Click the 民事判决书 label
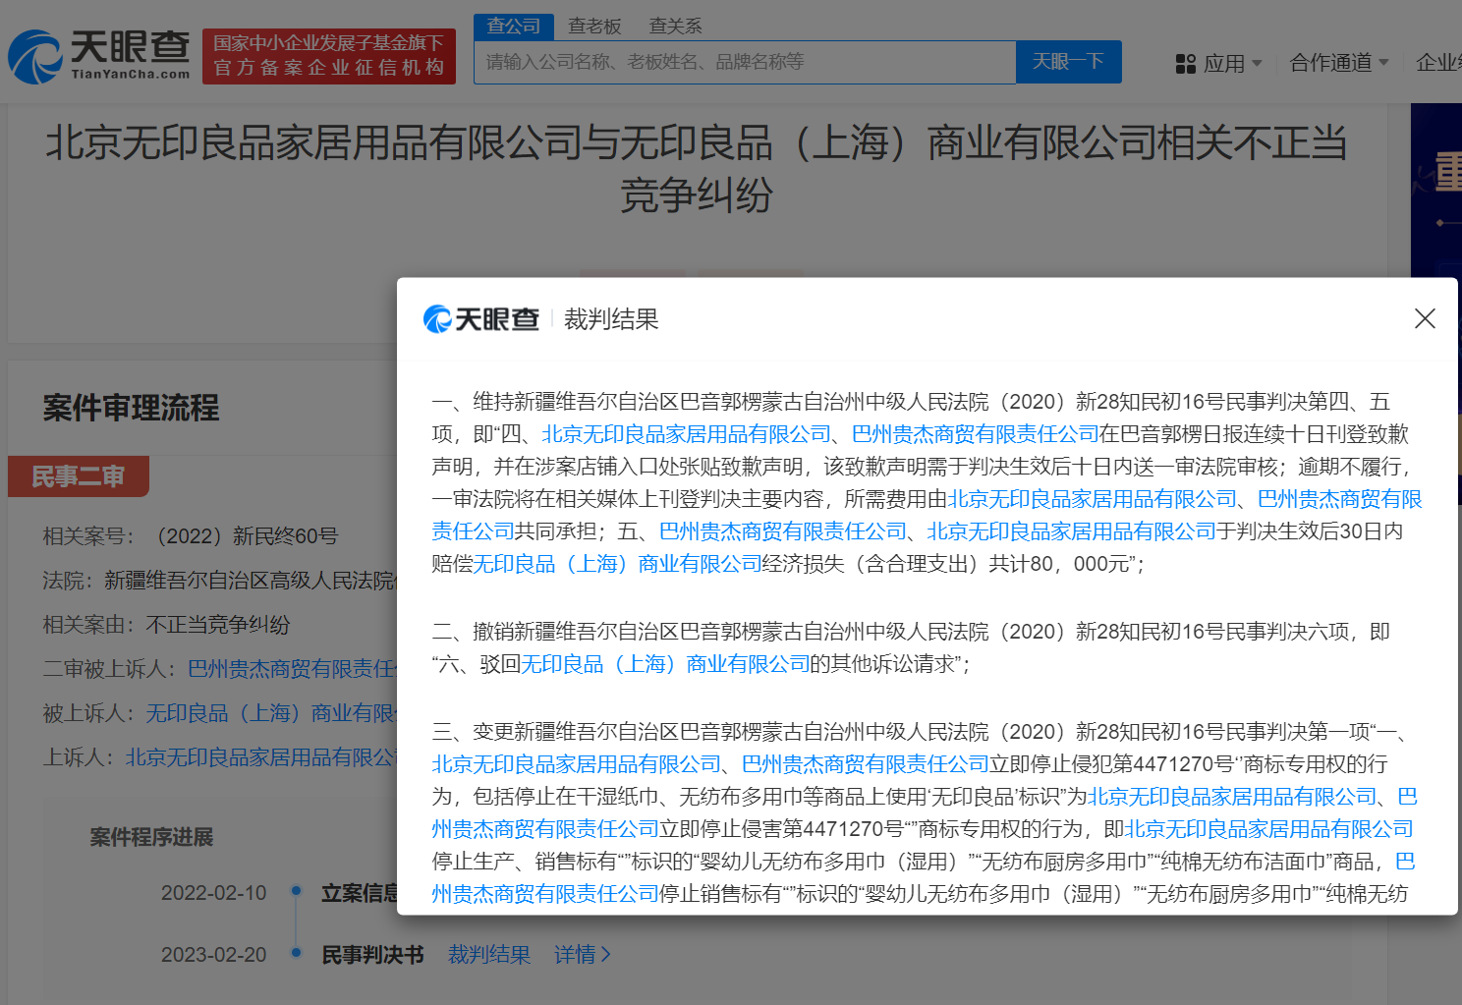The width and height of the screenshot is (1462, 1005). [372, 955]
